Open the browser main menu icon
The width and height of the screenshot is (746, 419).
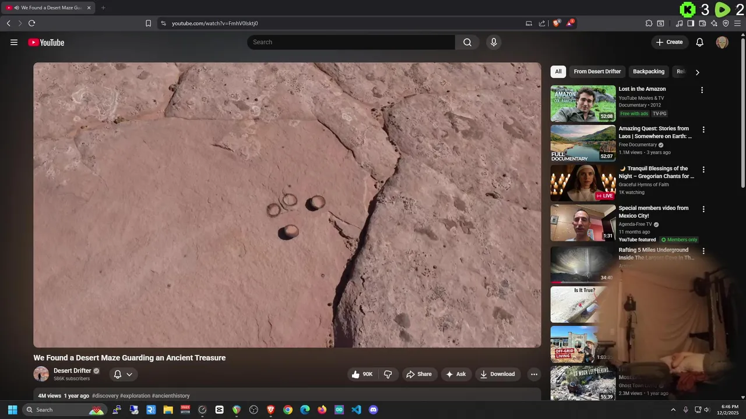click(x=738, y=23)
